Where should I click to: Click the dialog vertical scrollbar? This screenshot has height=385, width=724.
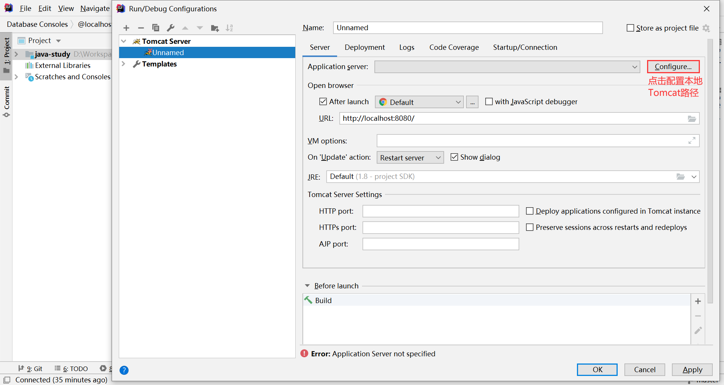pos(710,171)
